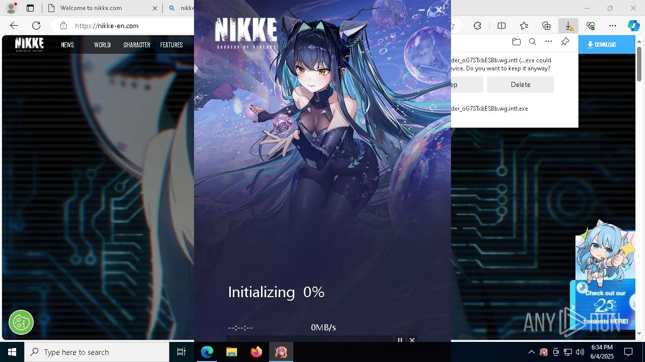The height and width of the screenshot is (362, 645).
Task: Open Microsoft Edge from taskbar
Action: 207,352
